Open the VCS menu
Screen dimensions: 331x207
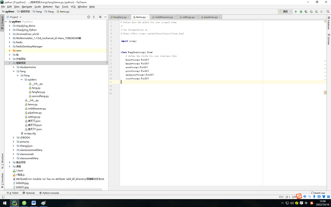coord(73,7)
